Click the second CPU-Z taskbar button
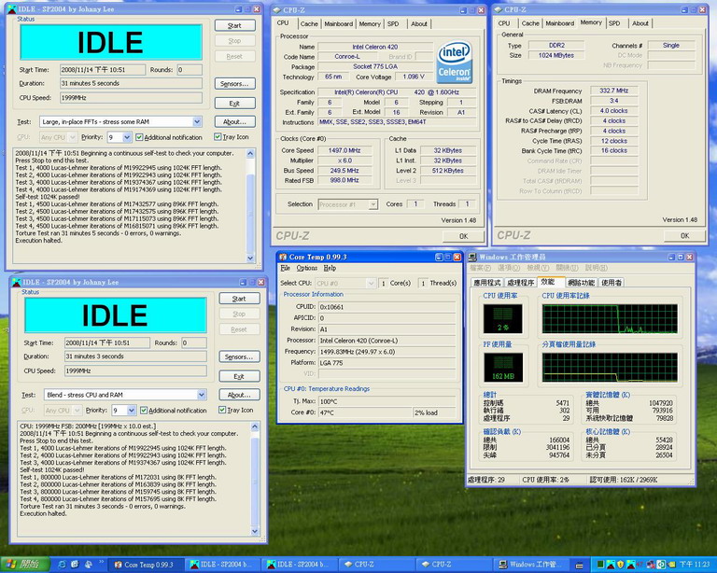Screen dimensions: 717x573 [454, 565]
